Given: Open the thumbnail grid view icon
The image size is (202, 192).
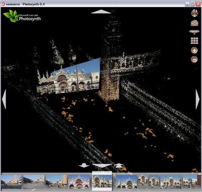Looking at the screenshot, I should (x=194, y=40).
